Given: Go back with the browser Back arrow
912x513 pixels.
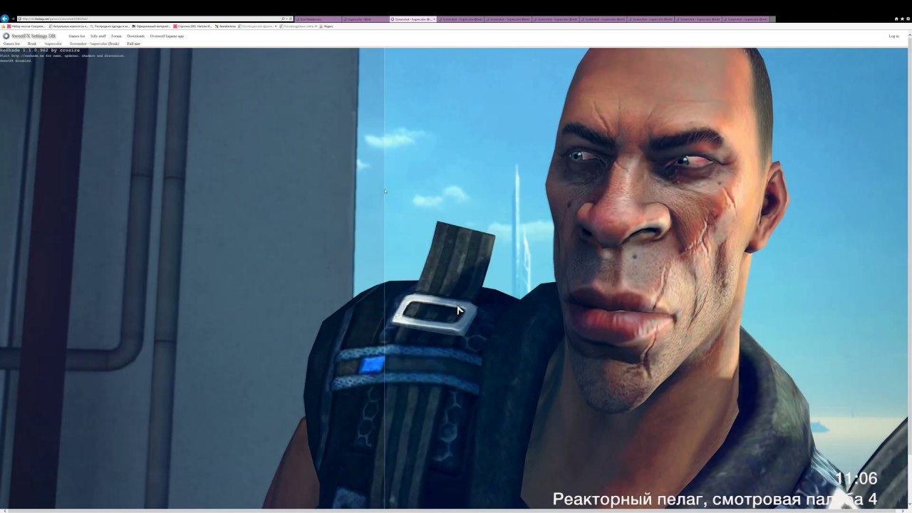Looking at the screenshot, I should click(x=4, y=19).
